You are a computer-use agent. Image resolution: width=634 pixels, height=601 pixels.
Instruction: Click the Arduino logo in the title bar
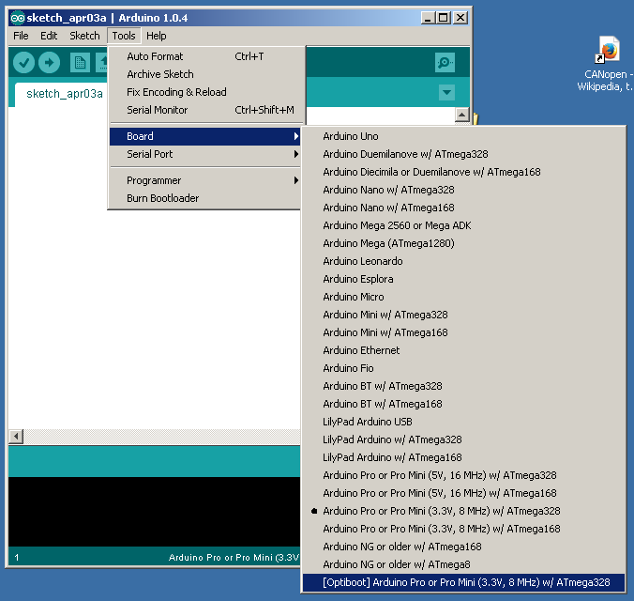(18, 18)
